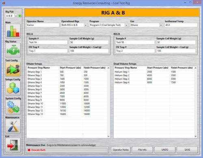Click Dead Volume Start Pressure (abs) header

coord(158,68)
